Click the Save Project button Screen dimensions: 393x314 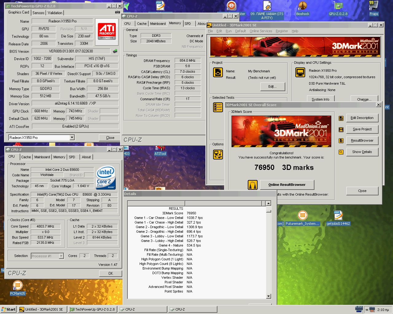[x=362, y=129]
